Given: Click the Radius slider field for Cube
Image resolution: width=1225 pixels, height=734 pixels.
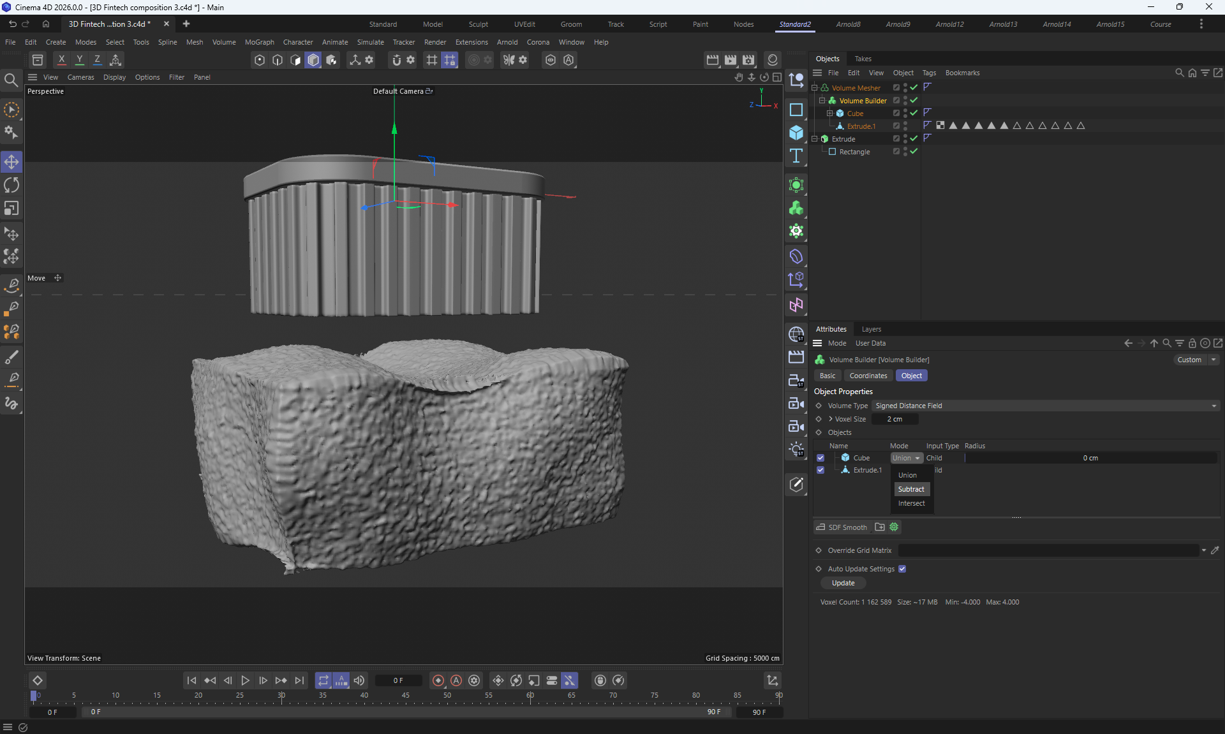Looking at the screenshot, I should point(1090,458).
